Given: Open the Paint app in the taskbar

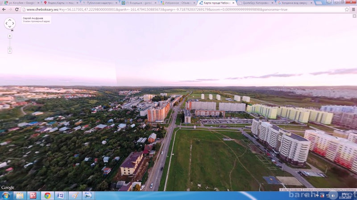Looking at the screenshot, I should click(x=75, y=196).
